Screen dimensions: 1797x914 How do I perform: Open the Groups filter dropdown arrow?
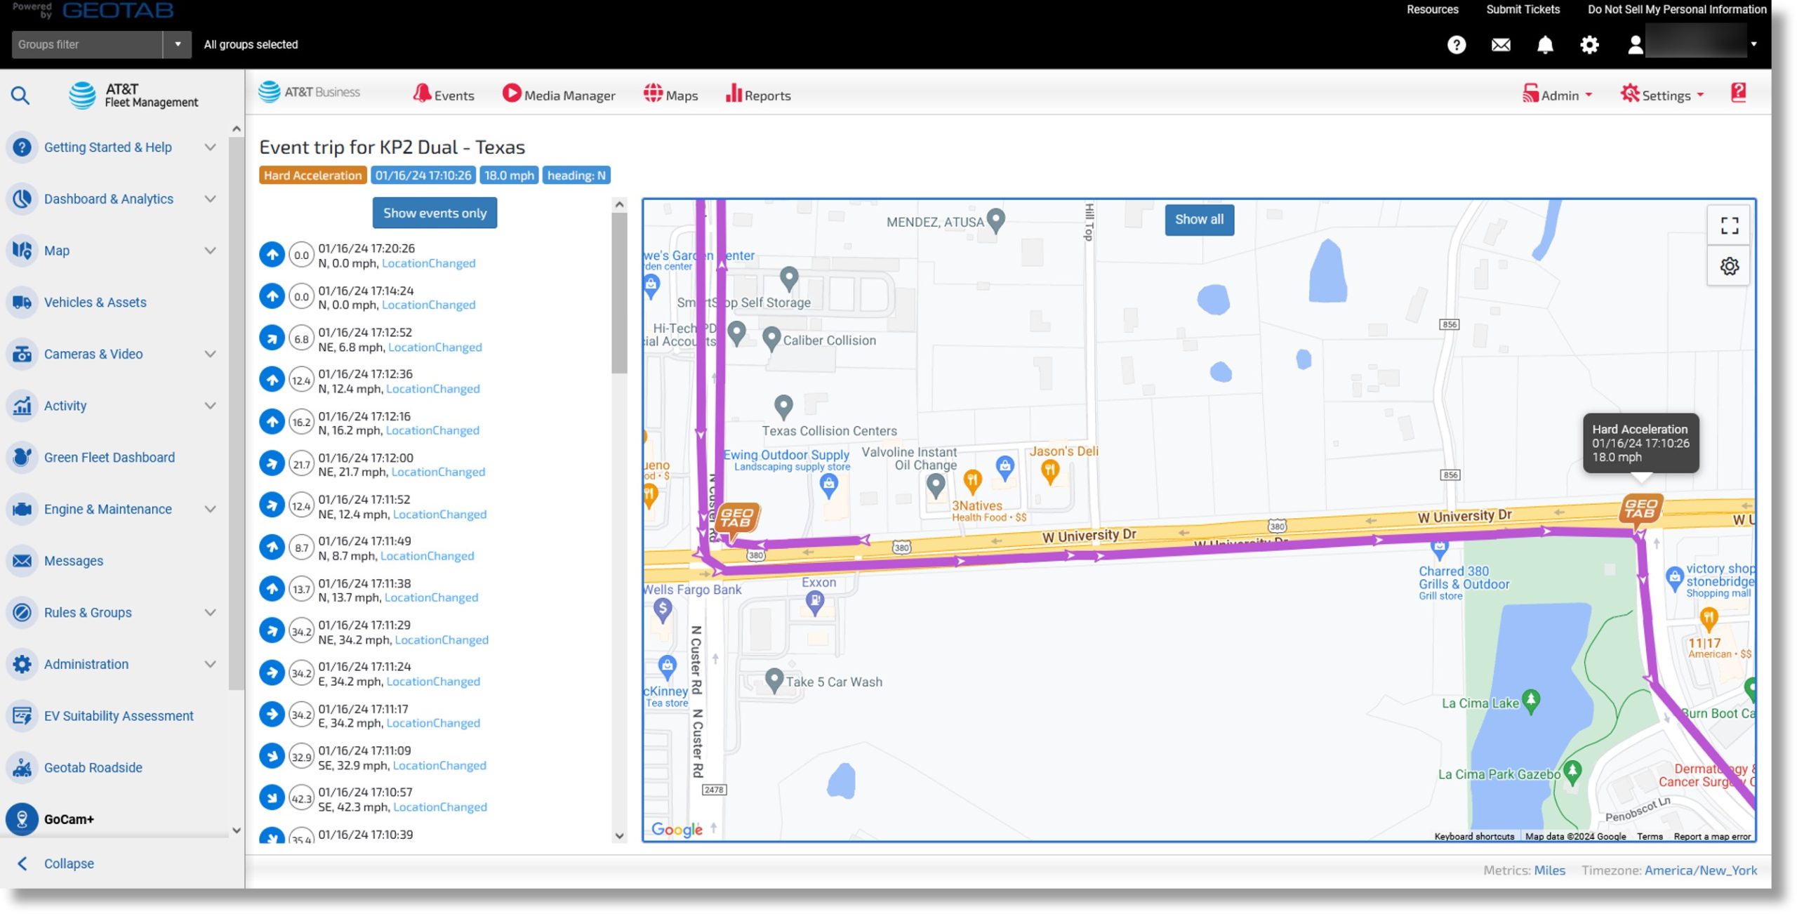(x=178, y=44)
